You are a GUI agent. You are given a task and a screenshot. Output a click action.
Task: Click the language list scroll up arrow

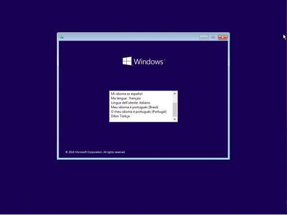tap(175, 94)
